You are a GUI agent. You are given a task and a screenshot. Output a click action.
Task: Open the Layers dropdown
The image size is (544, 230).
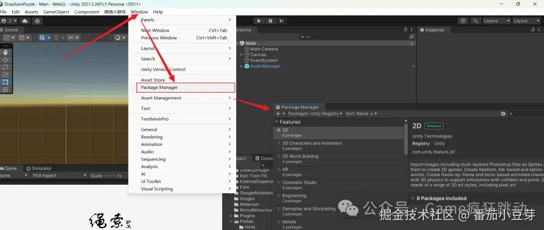[497, 21]
